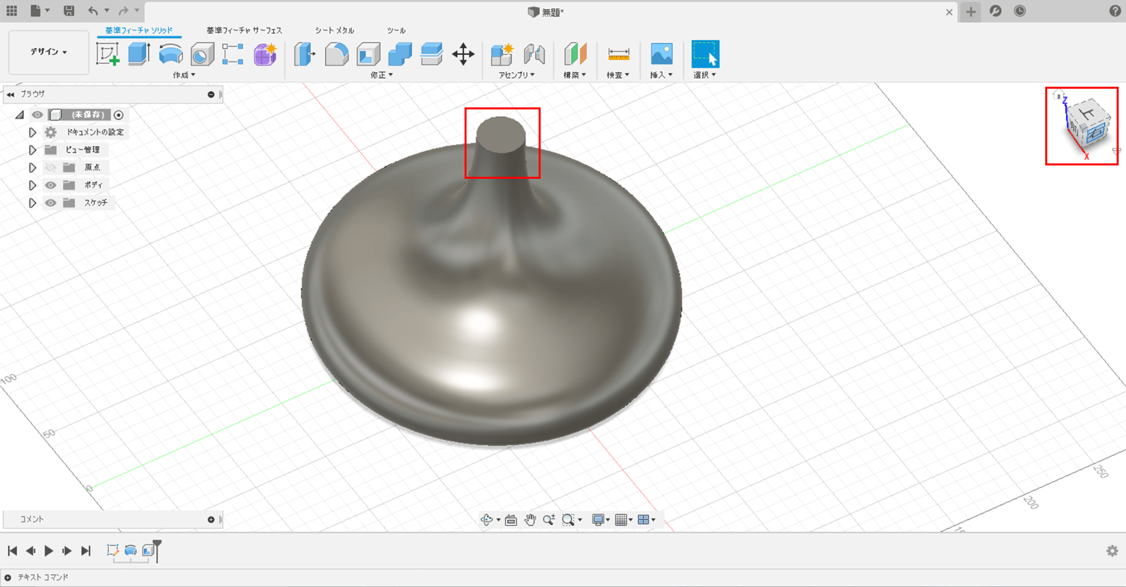The image size is (1126, 587).
Task: Switch to シート メタル tab
Action: pyautogui.click(x=334, y=30)
